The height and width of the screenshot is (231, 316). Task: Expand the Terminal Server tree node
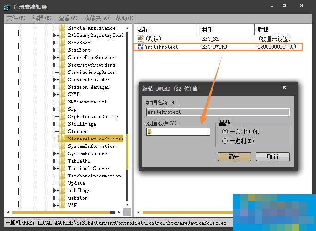click(55, 168)
